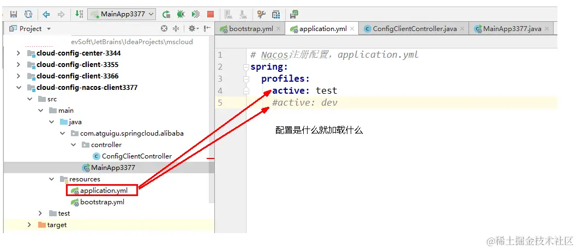The height and width of the screenshot is (250, 577).
Task: Close the bootstrap.yml tab
Action: pyautogui.click(x=278, y=29)
